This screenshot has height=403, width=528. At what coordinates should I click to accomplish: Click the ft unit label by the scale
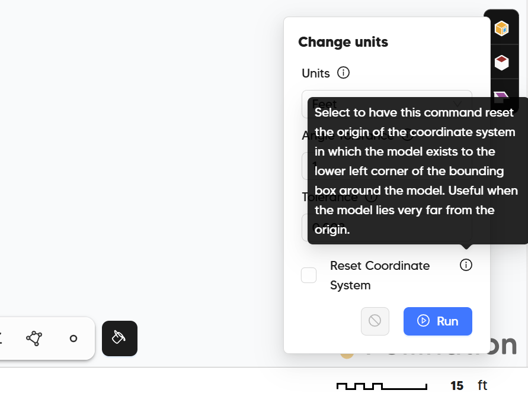pyautogui.click(x=482, y=386)
